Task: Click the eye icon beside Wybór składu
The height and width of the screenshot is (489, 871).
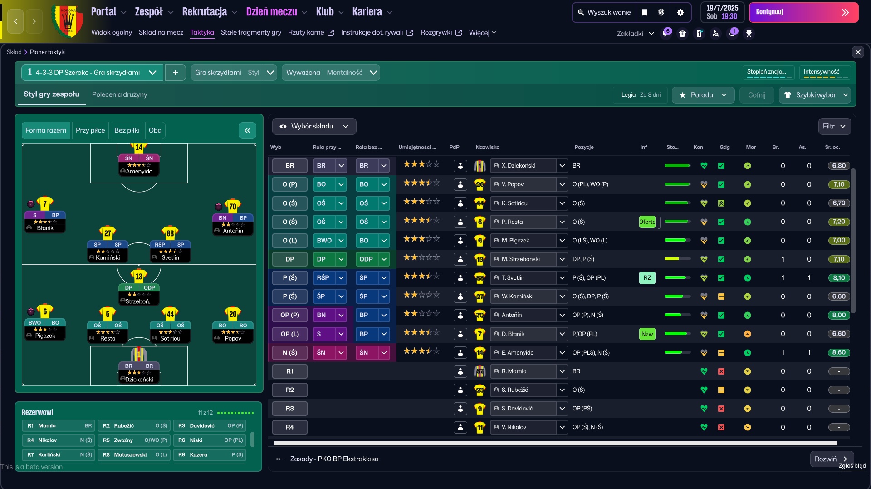Action: pos(284,126)
